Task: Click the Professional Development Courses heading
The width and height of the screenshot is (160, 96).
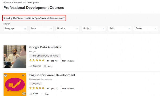Action: 34,8
